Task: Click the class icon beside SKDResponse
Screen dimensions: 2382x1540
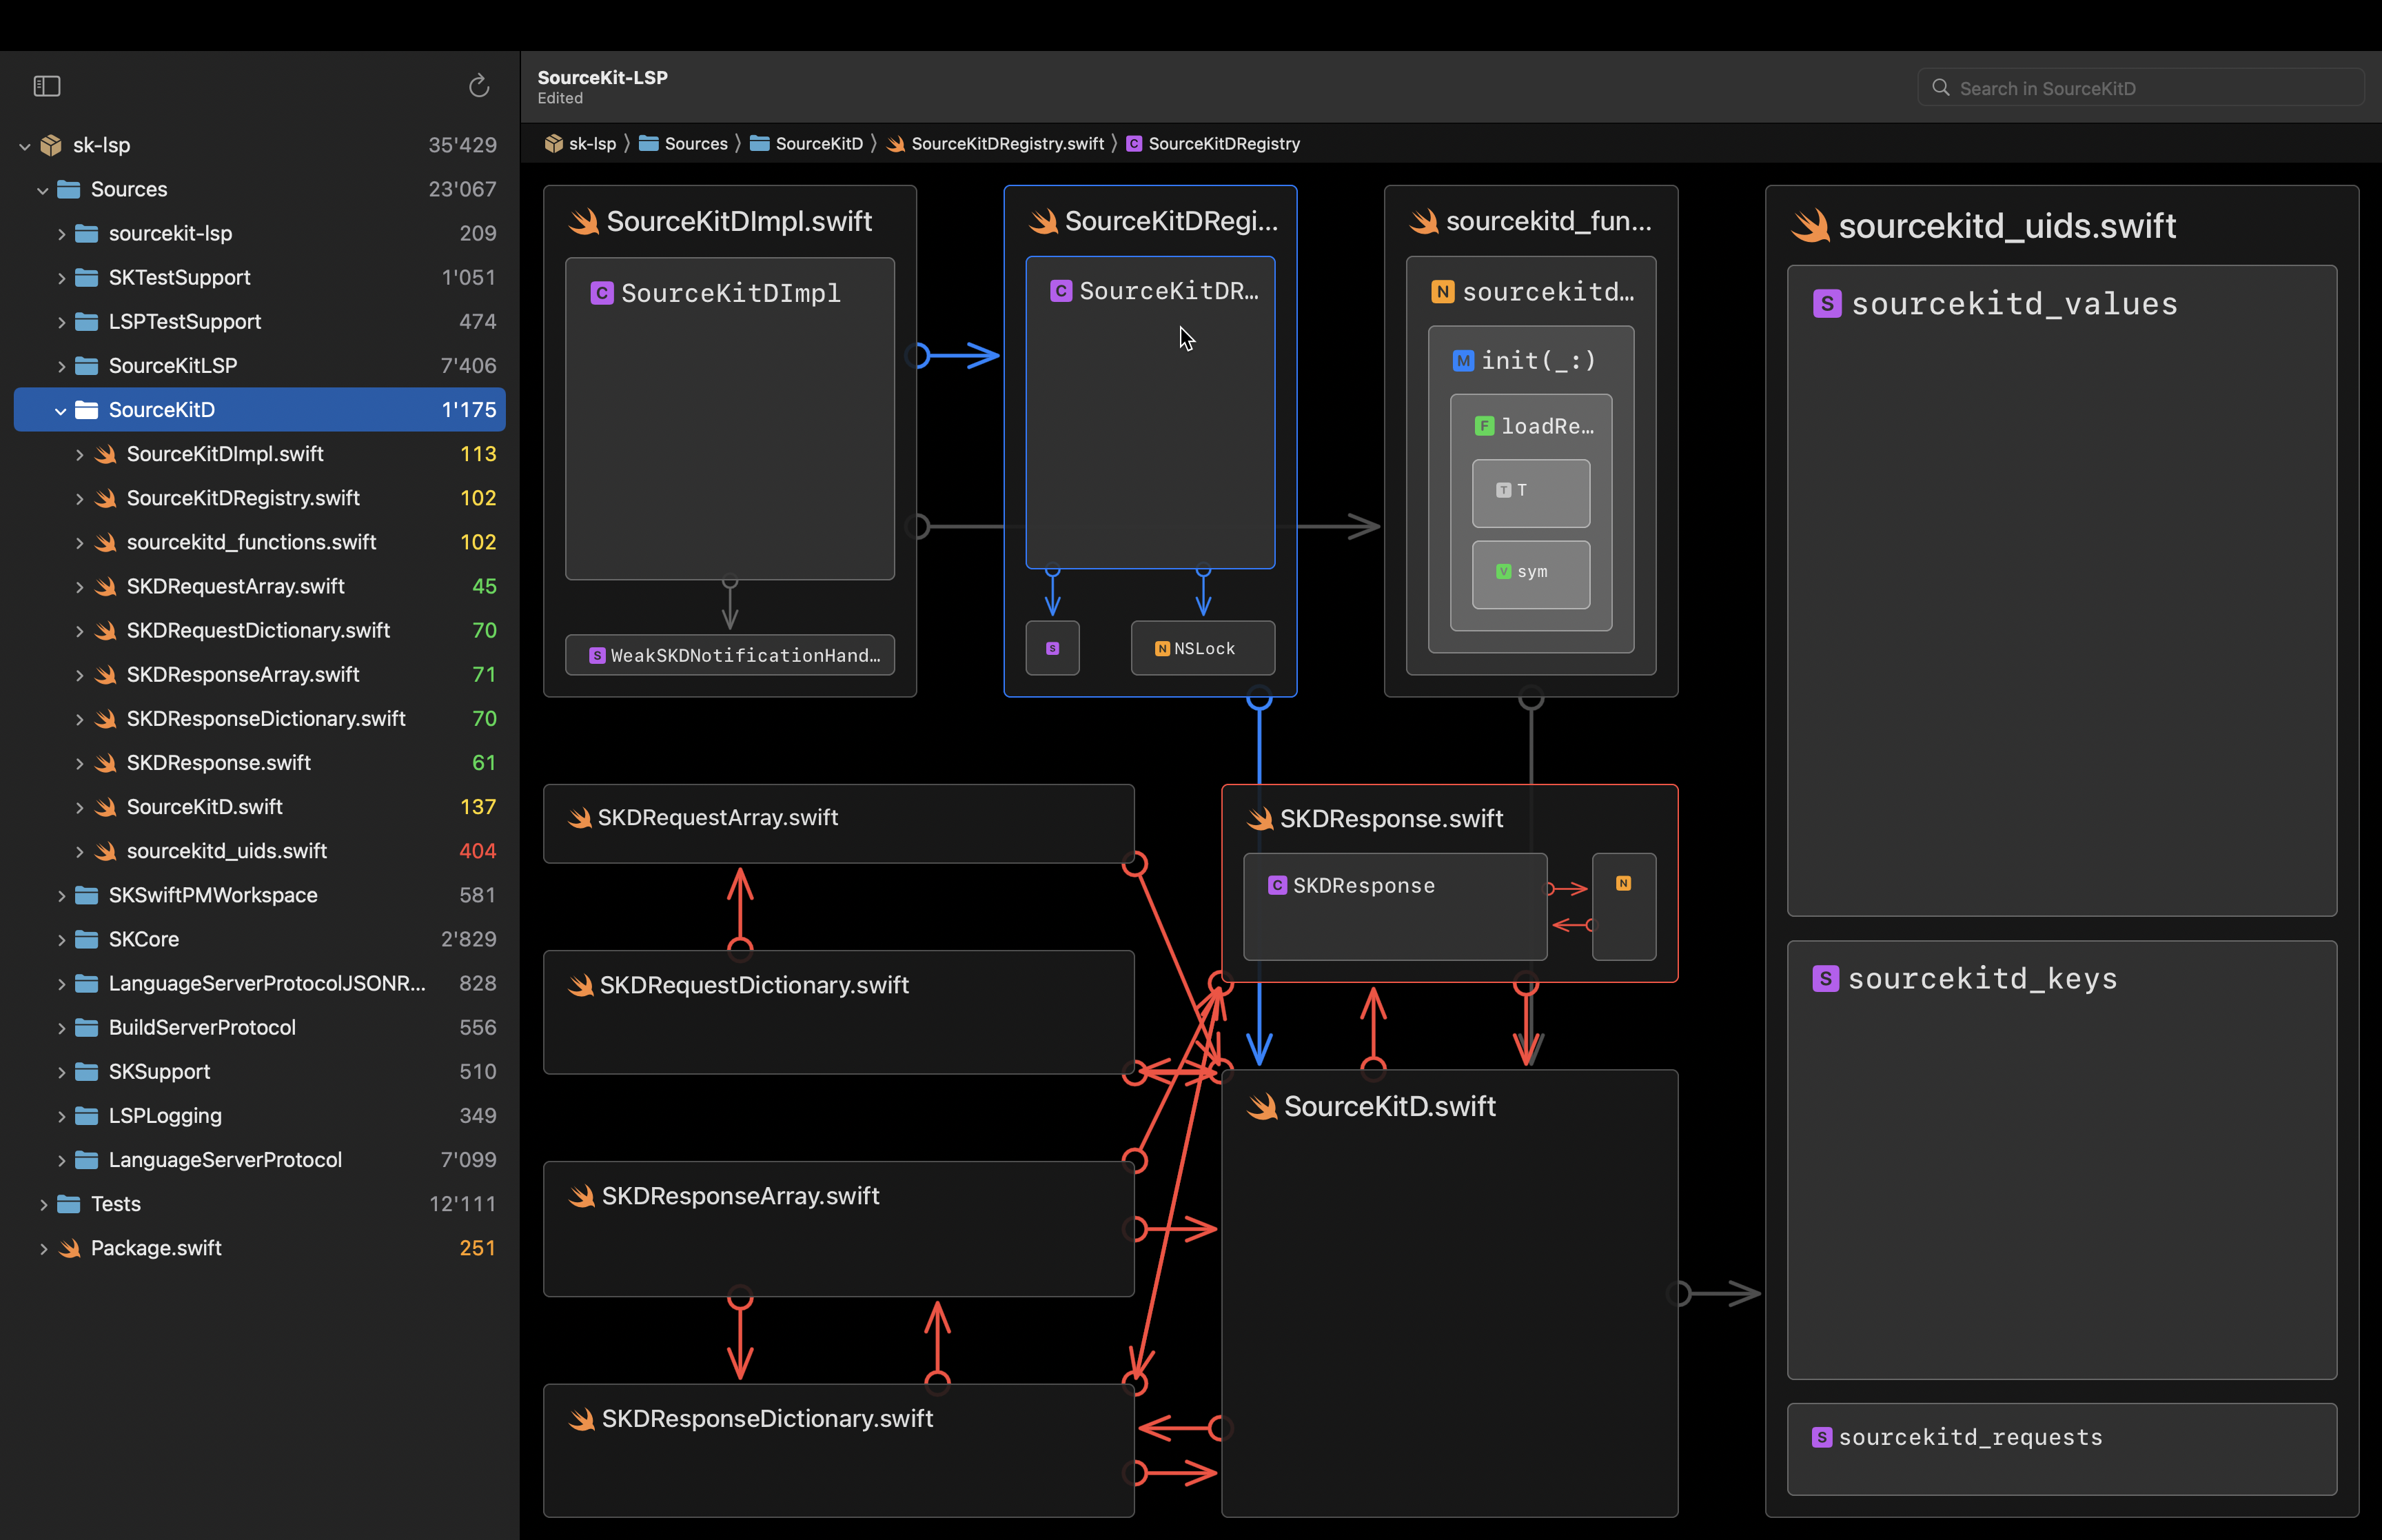Action: (x=1276, y=885)
